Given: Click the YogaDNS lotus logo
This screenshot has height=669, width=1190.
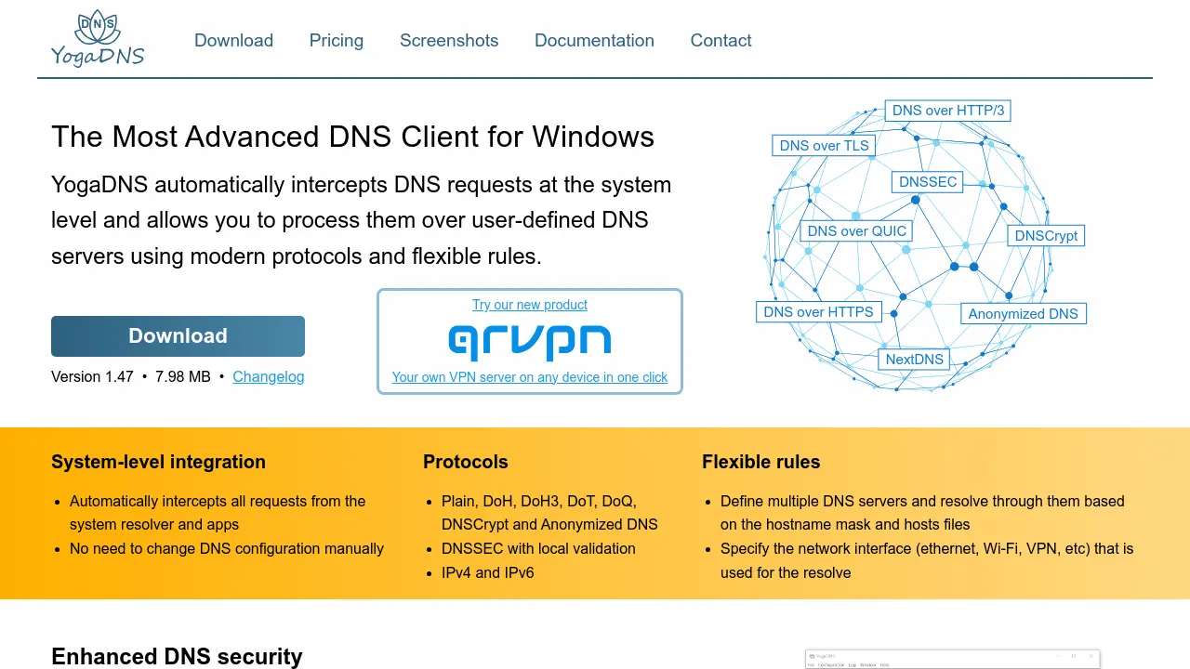Looking at the screenshot, I should tap(98, 39).
